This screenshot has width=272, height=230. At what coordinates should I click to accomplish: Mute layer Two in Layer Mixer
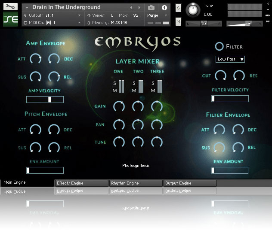tap(134, 91)
